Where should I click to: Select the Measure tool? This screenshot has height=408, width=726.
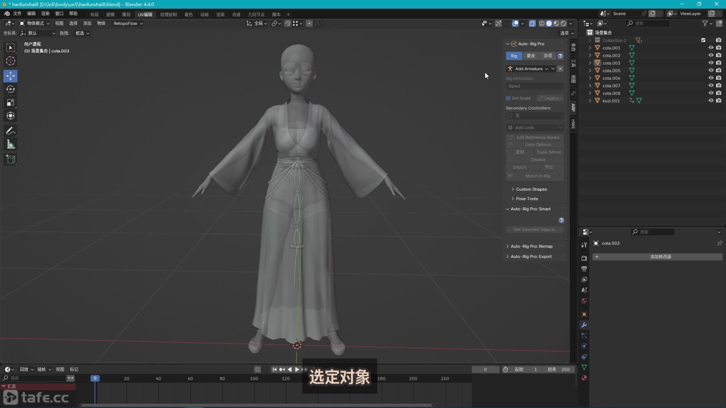(x=10, y=144)
